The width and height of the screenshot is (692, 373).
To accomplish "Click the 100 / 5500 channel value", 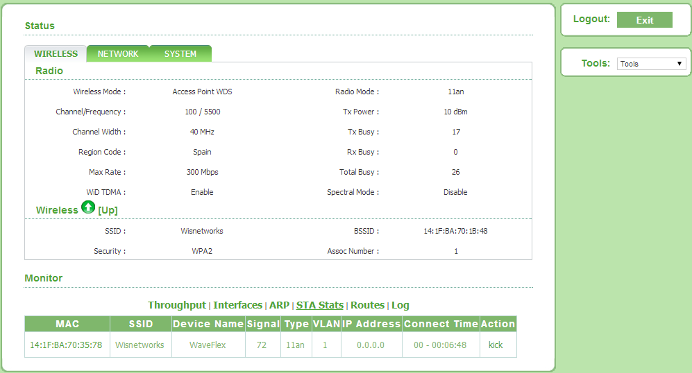I will click(202, 112).
